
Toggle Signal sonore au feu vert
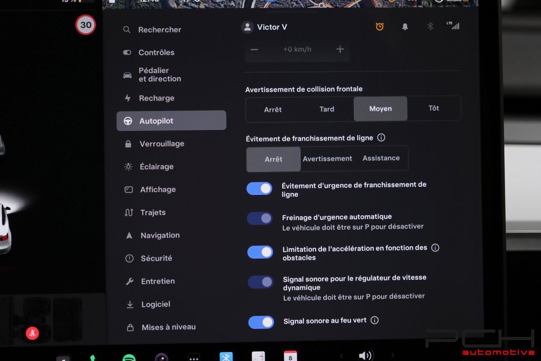click(x=261, y=322)
